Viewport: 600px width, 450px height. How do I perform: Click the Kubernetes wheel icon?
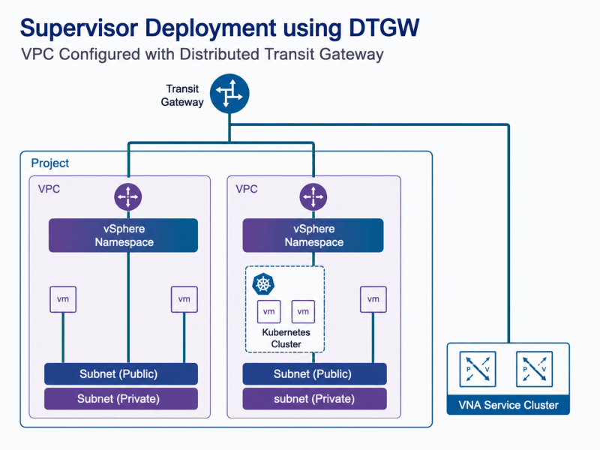point(263,284)
